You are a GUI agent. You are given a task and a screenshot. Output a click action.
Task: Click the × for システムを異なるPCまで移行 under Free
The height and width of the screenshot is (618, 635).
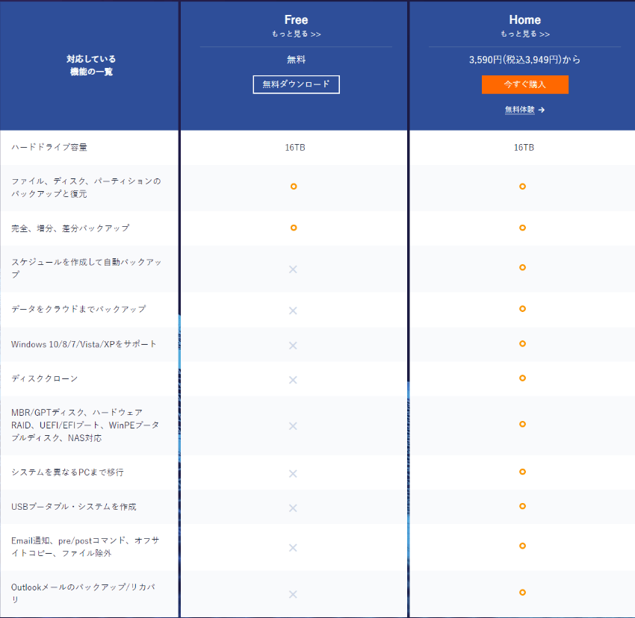[293, 472]
